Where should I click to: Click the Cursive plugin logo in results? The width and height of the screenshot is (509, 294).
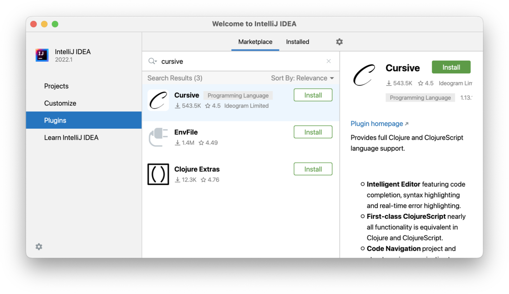(x=158, y=100)
